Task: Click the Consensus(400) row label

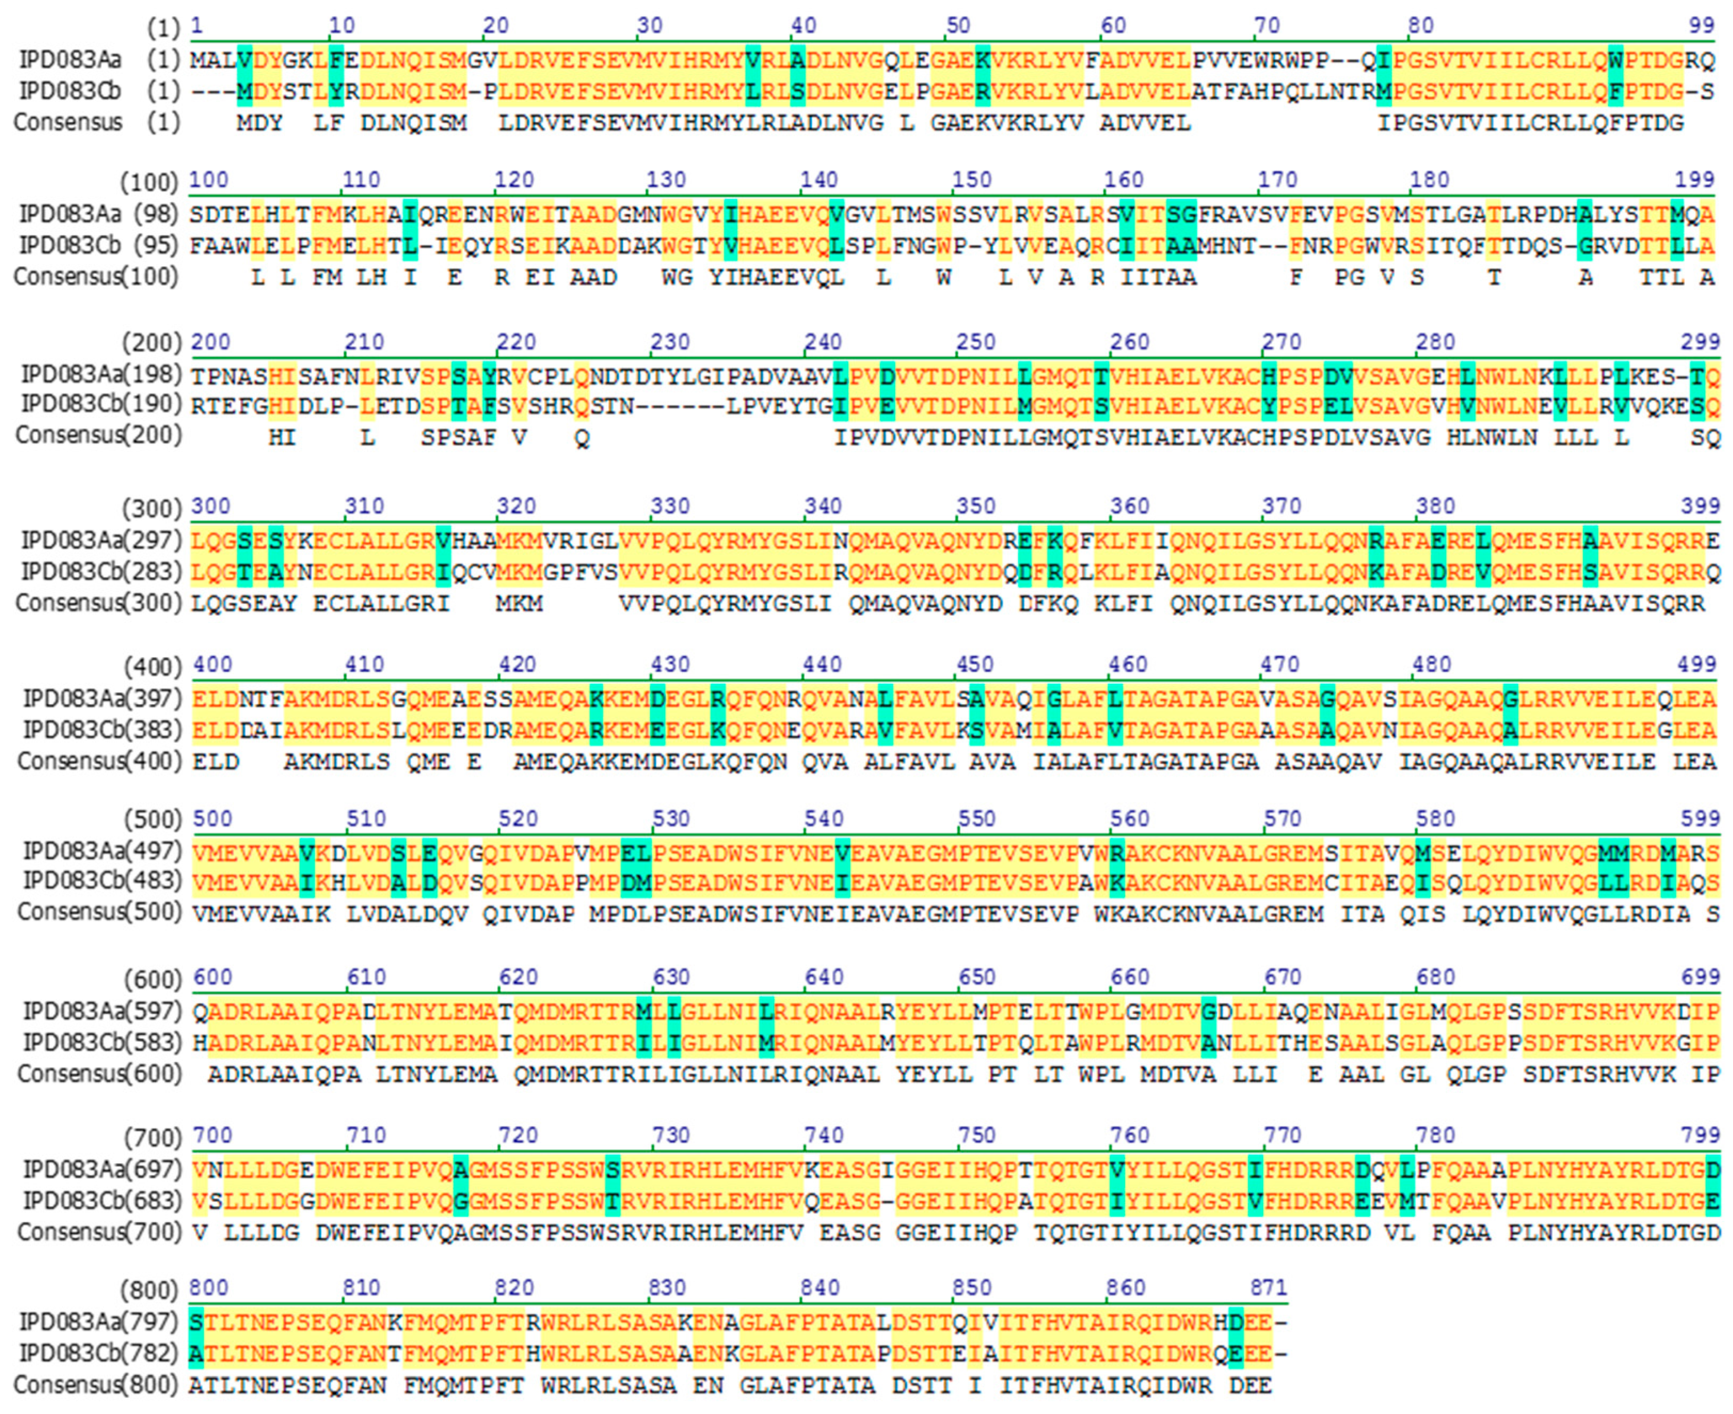Action: pos(100,762)
